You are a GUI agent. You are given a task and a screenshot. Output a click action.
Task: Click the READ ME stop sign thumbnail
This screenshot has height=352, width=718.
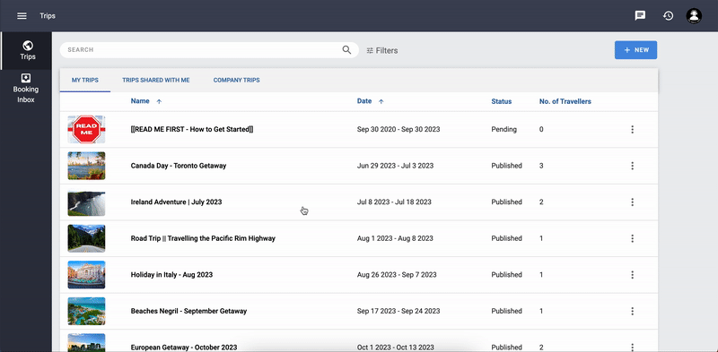(86, 129)
